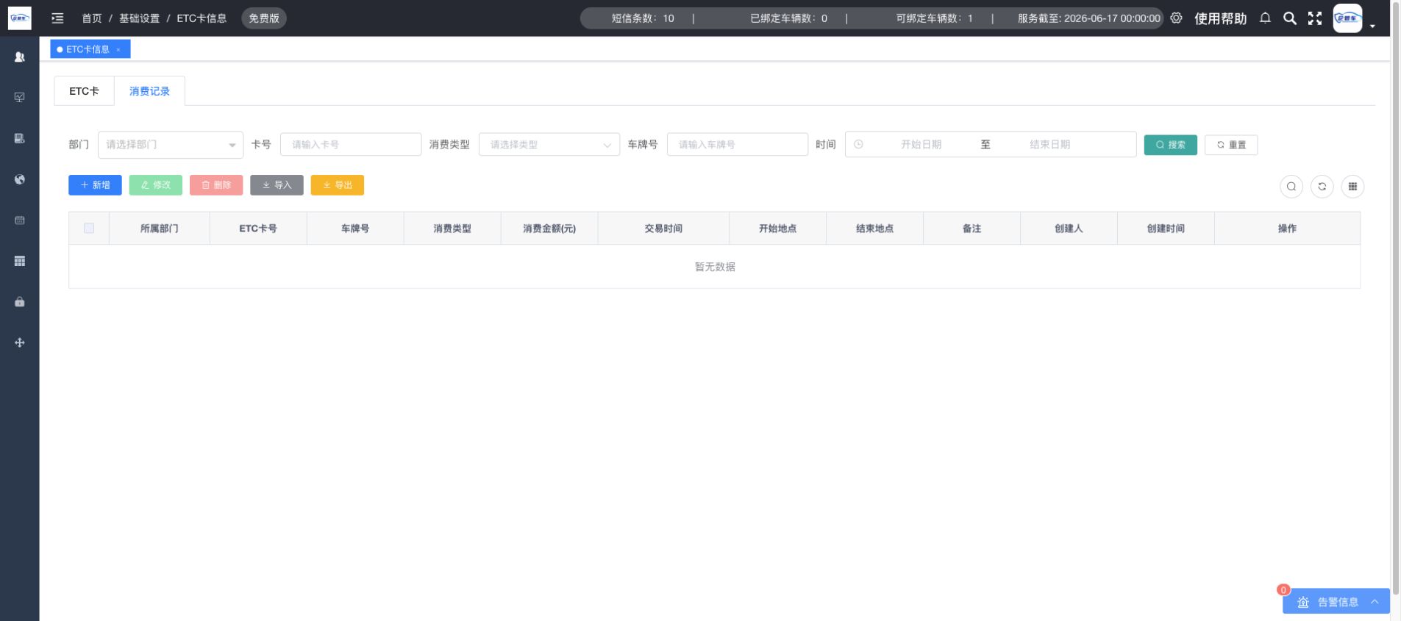
Task: Expand the user avatar dropdown arrow
Action: pos(1372,26)
